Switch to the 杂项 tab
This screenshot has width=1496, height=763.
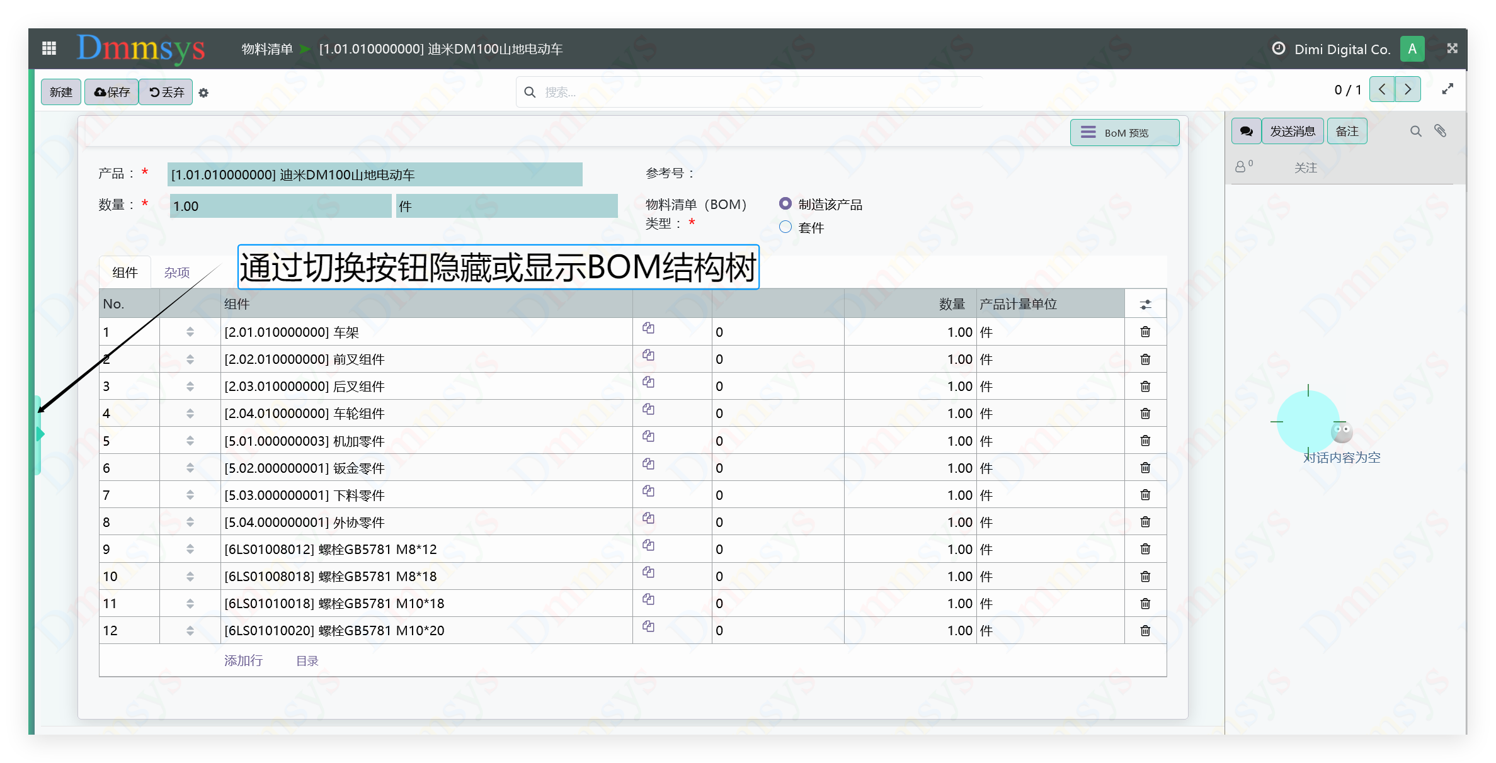(x=177, y=273)
